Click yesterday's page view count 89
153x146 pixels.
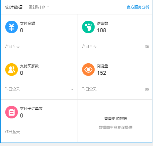tap(147, 89)
